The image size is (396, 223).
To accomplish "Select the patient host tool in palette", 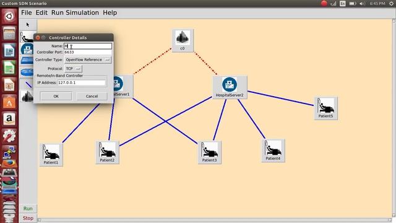I will (27, 37).
